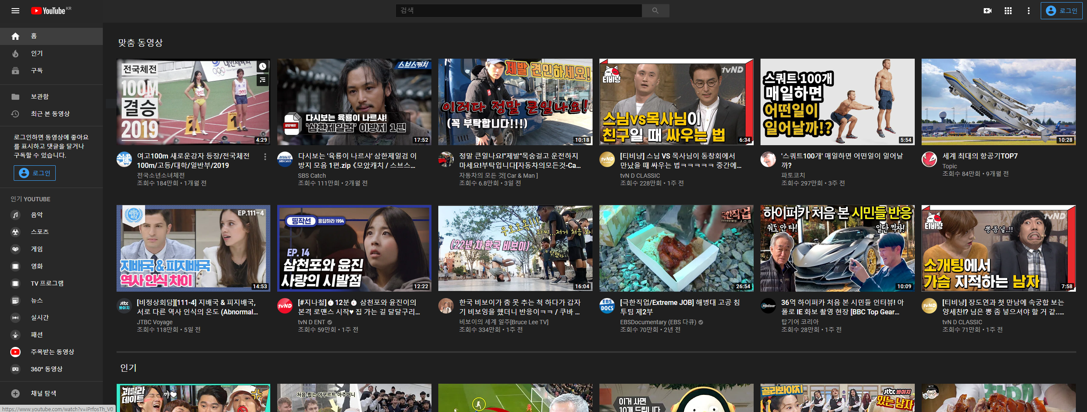
Task: Open the 실시간 live category
Action: click(39, 318)
